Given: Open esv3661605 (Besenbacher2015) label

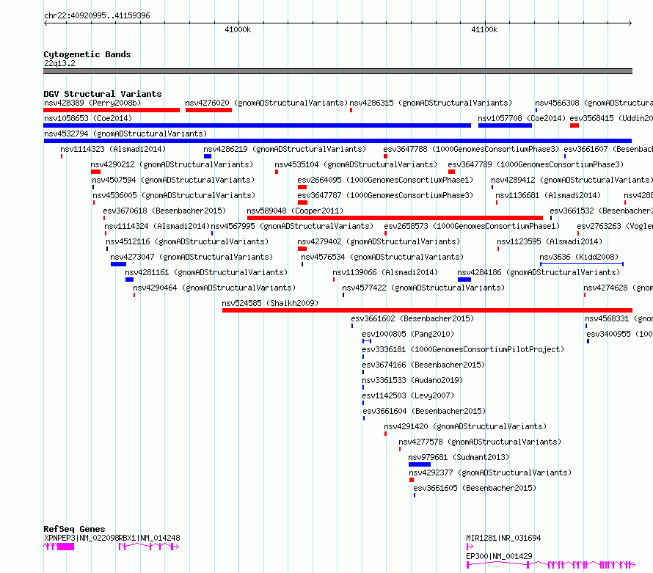Looking at the screenshot, I should [475, 488].
